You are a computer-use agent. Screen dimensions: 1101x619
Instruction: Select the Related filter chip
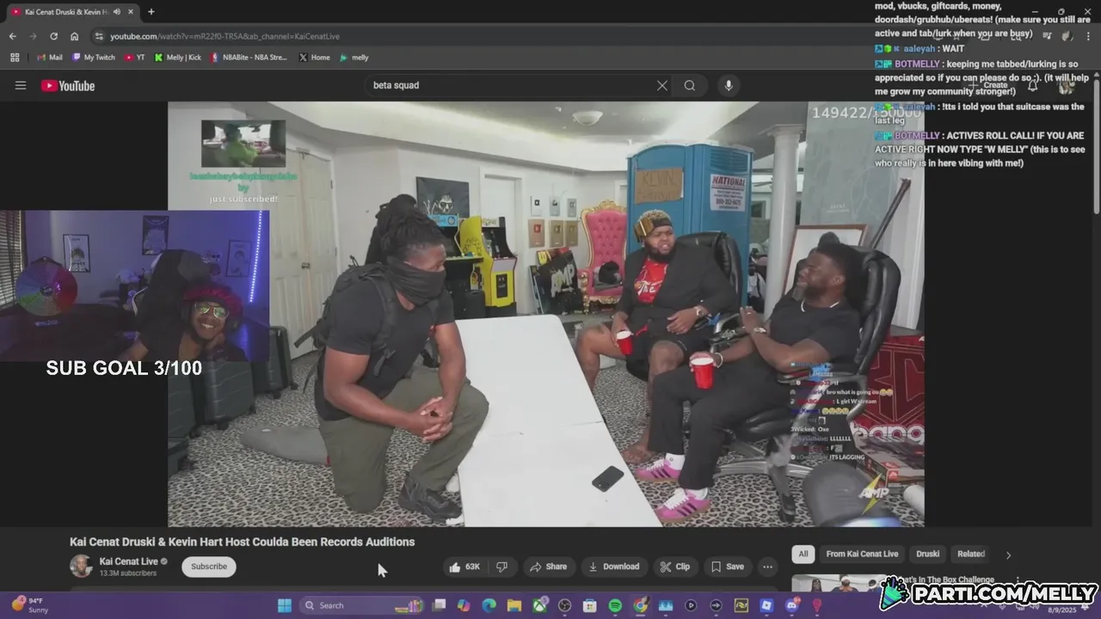(x=971, y=554)
